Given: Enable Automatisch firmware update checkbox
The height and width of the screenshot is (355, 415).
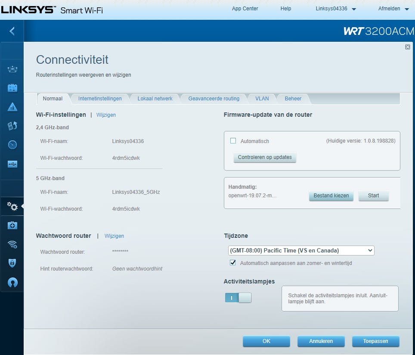Looking at the screenshot, I should click(233, 141).
